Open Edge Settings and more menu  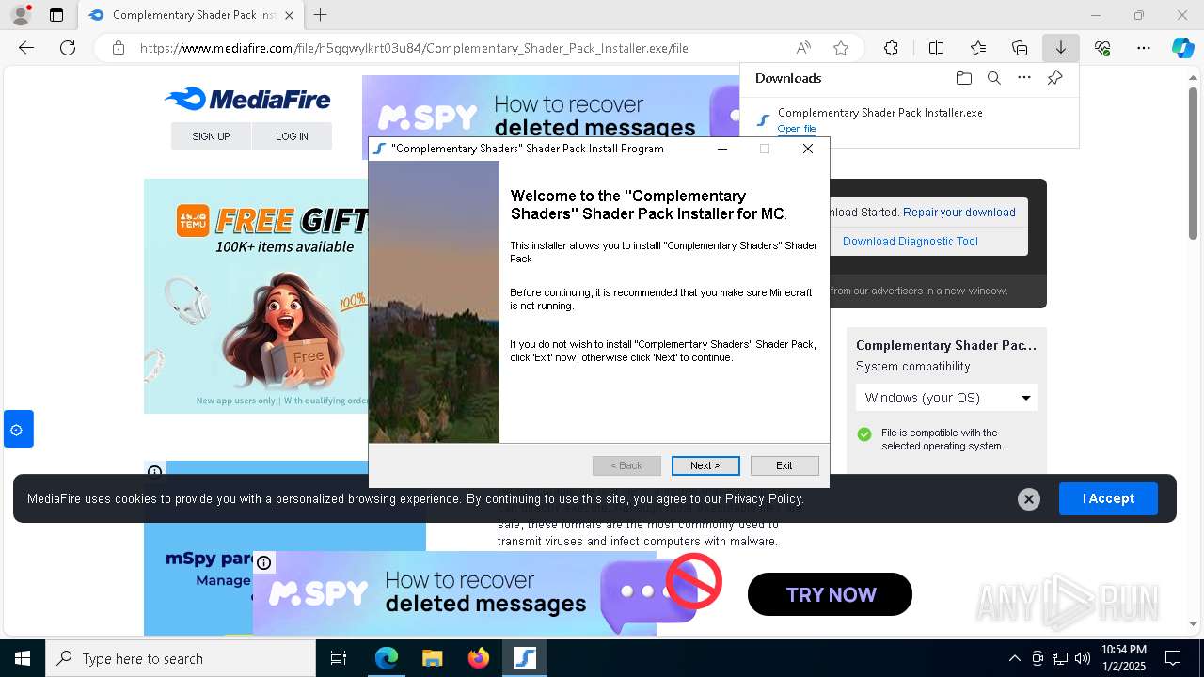coord(1144,48)
